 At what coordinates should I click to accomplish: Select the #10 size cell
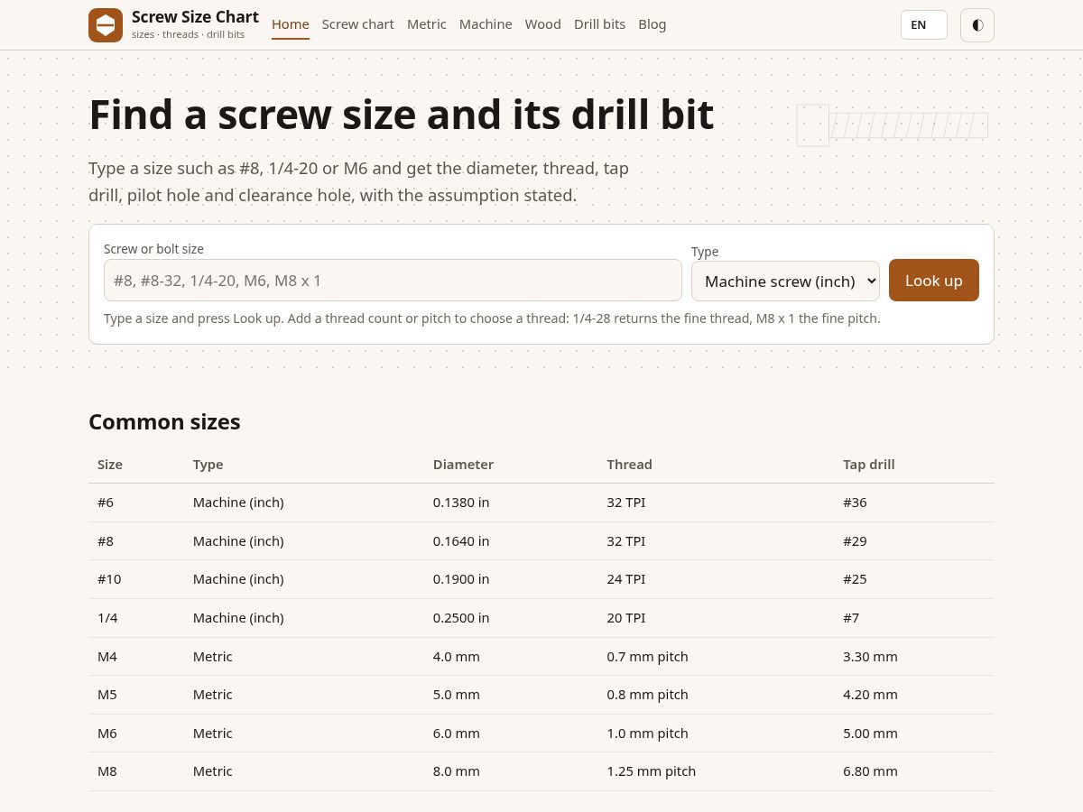tap(109, 579)
